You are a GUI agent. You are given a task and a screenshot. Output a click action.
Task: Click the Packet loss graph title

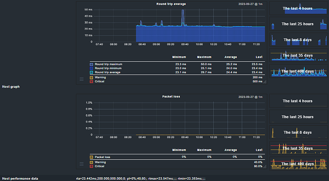[x=171, y=96]
